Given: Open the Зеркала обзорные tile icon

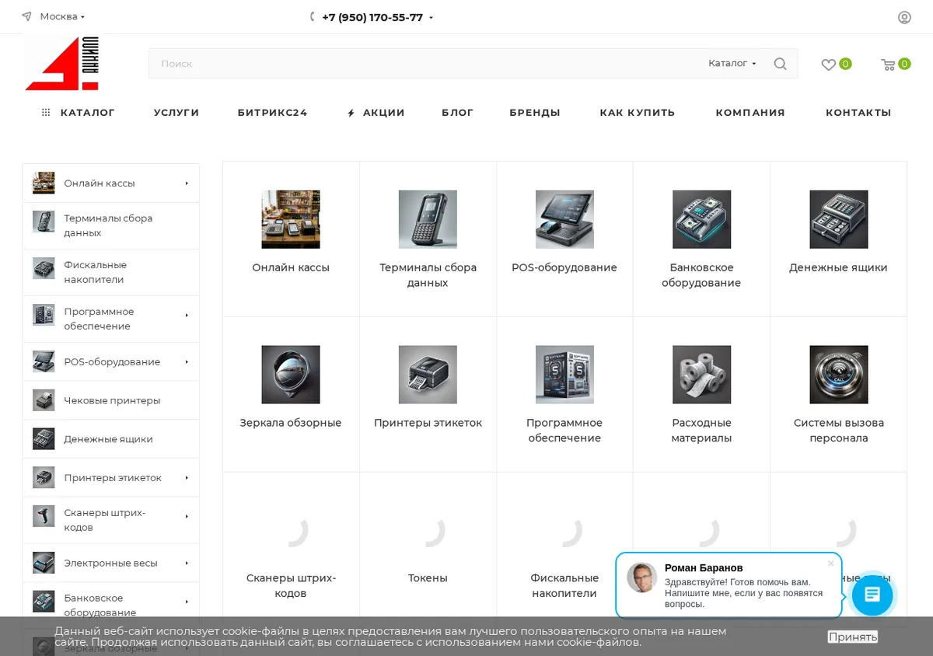Looking at the screenshot, I should [291, 375].
